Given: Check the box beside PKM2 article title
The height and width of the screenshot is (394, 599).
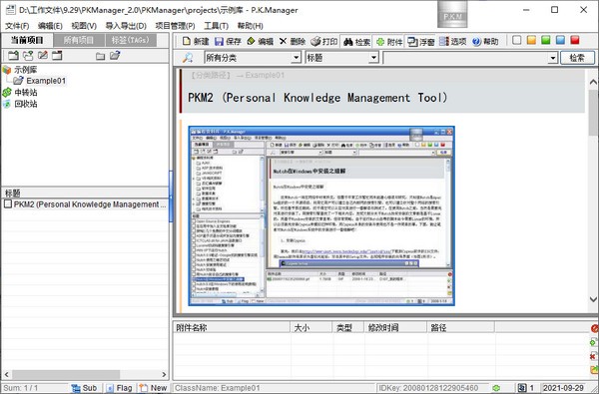Looking at the screenshot, I should pos(8,203).
